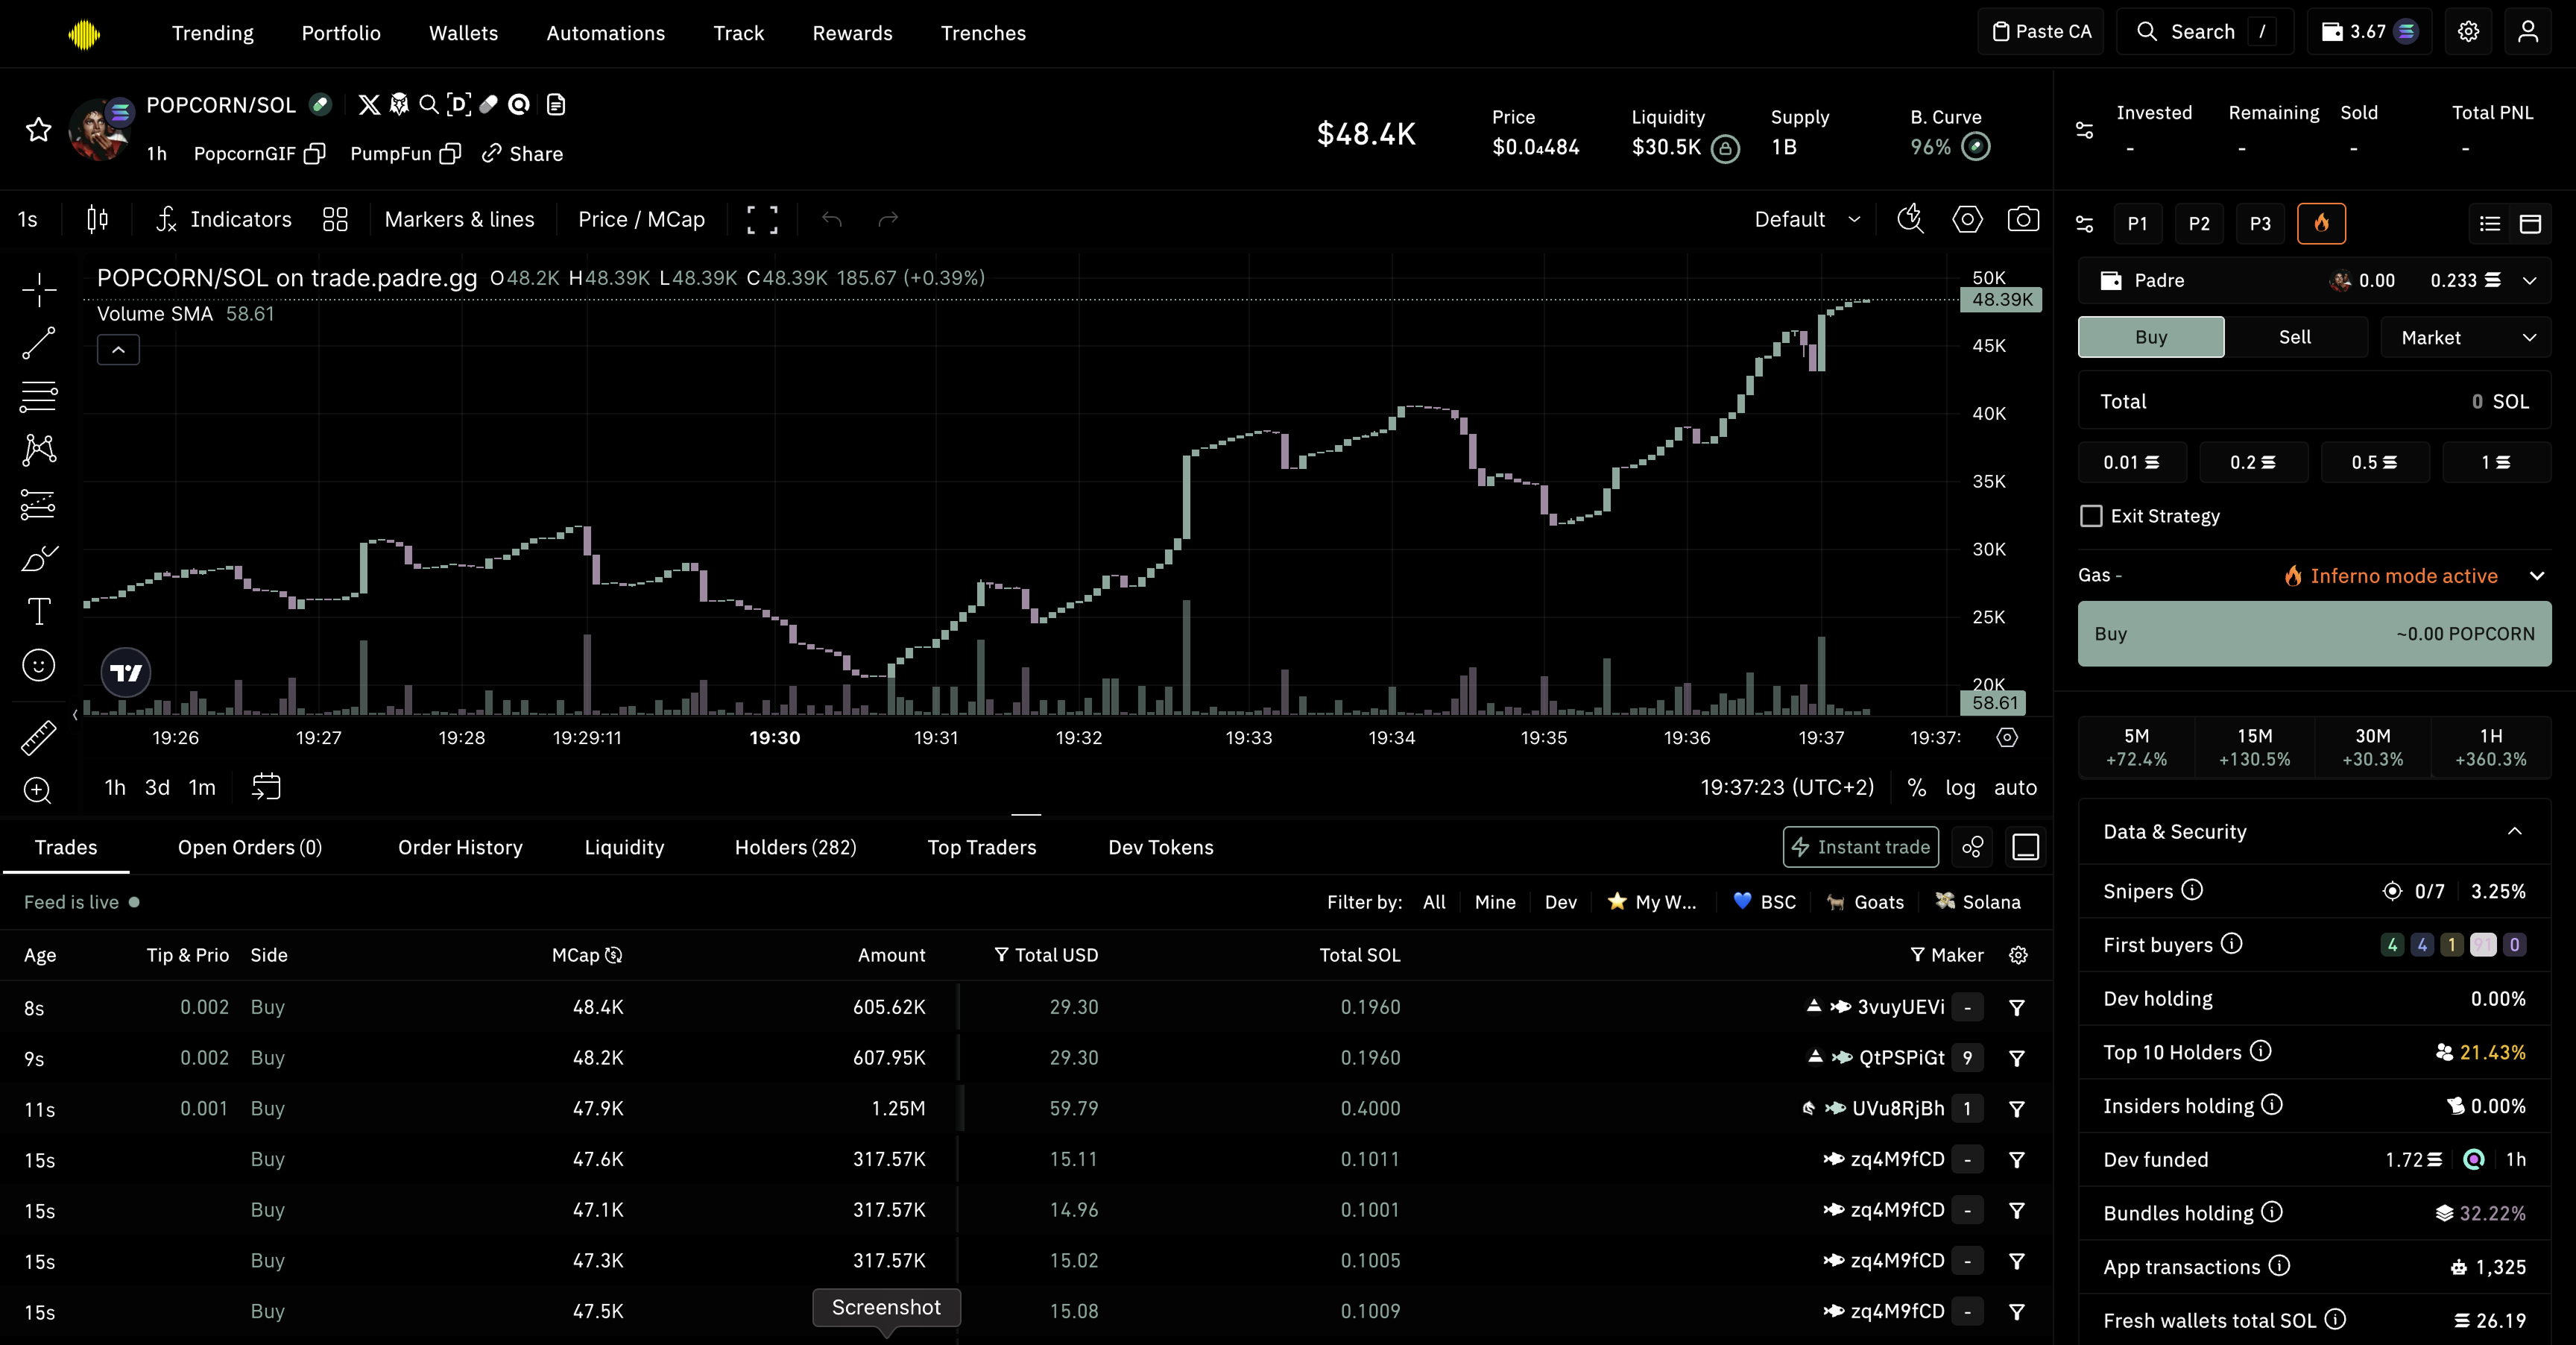Image resolution: width=2576 pixels, height=1345 pixels.
Task: Open the Trenches menu item
Action: 982,33
